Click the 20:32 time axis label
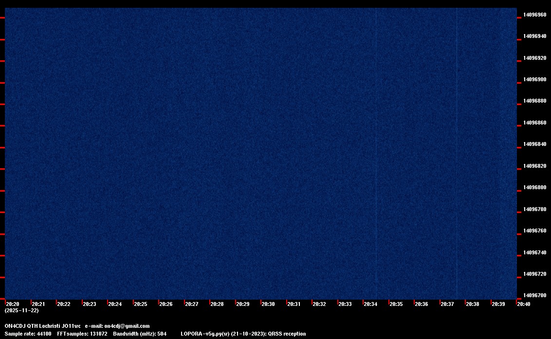The height and width of the screenshot is (339, 551). point(319,304)
